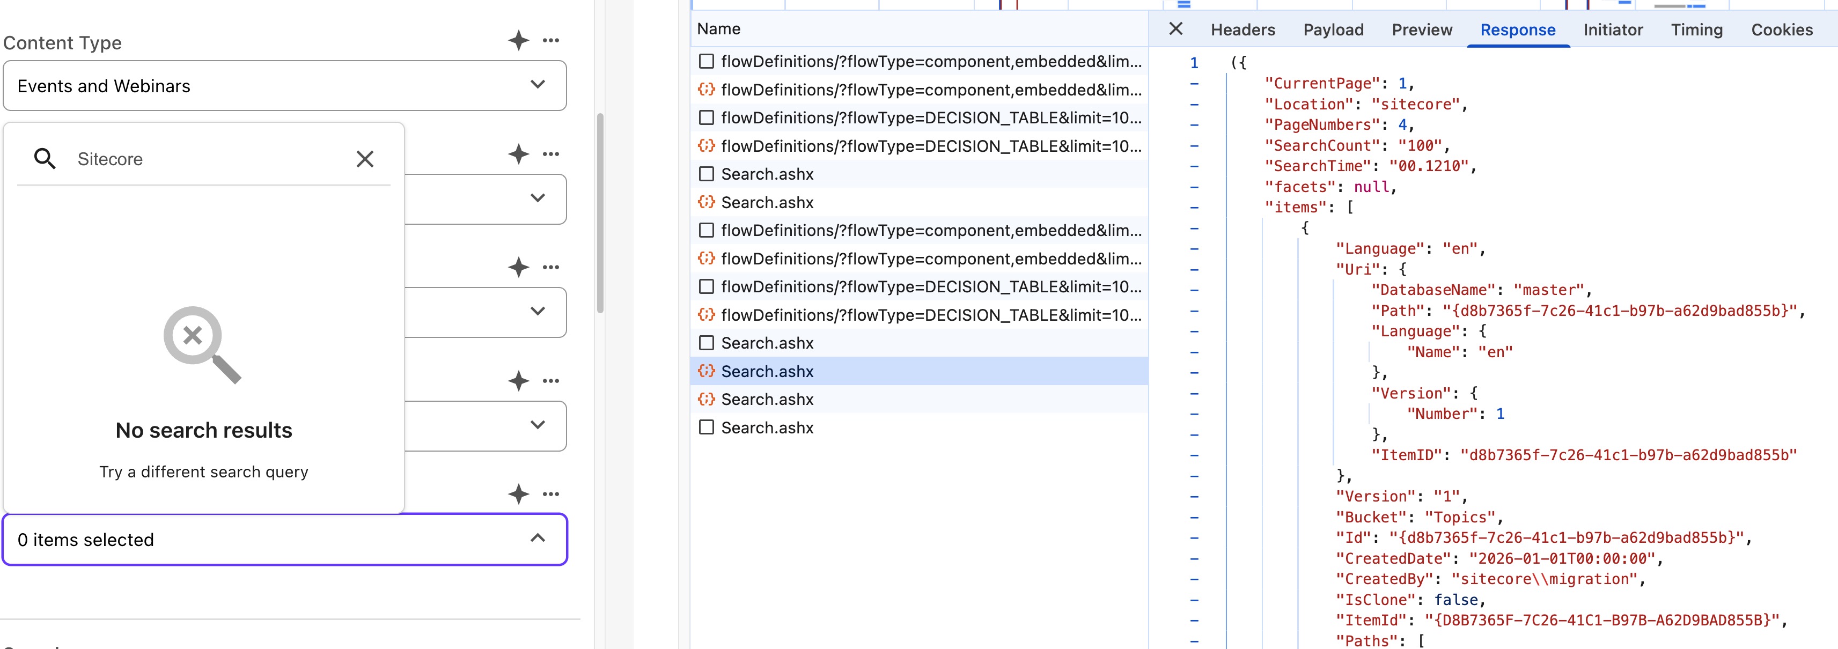Select the Response tab

click(1518, 30)
